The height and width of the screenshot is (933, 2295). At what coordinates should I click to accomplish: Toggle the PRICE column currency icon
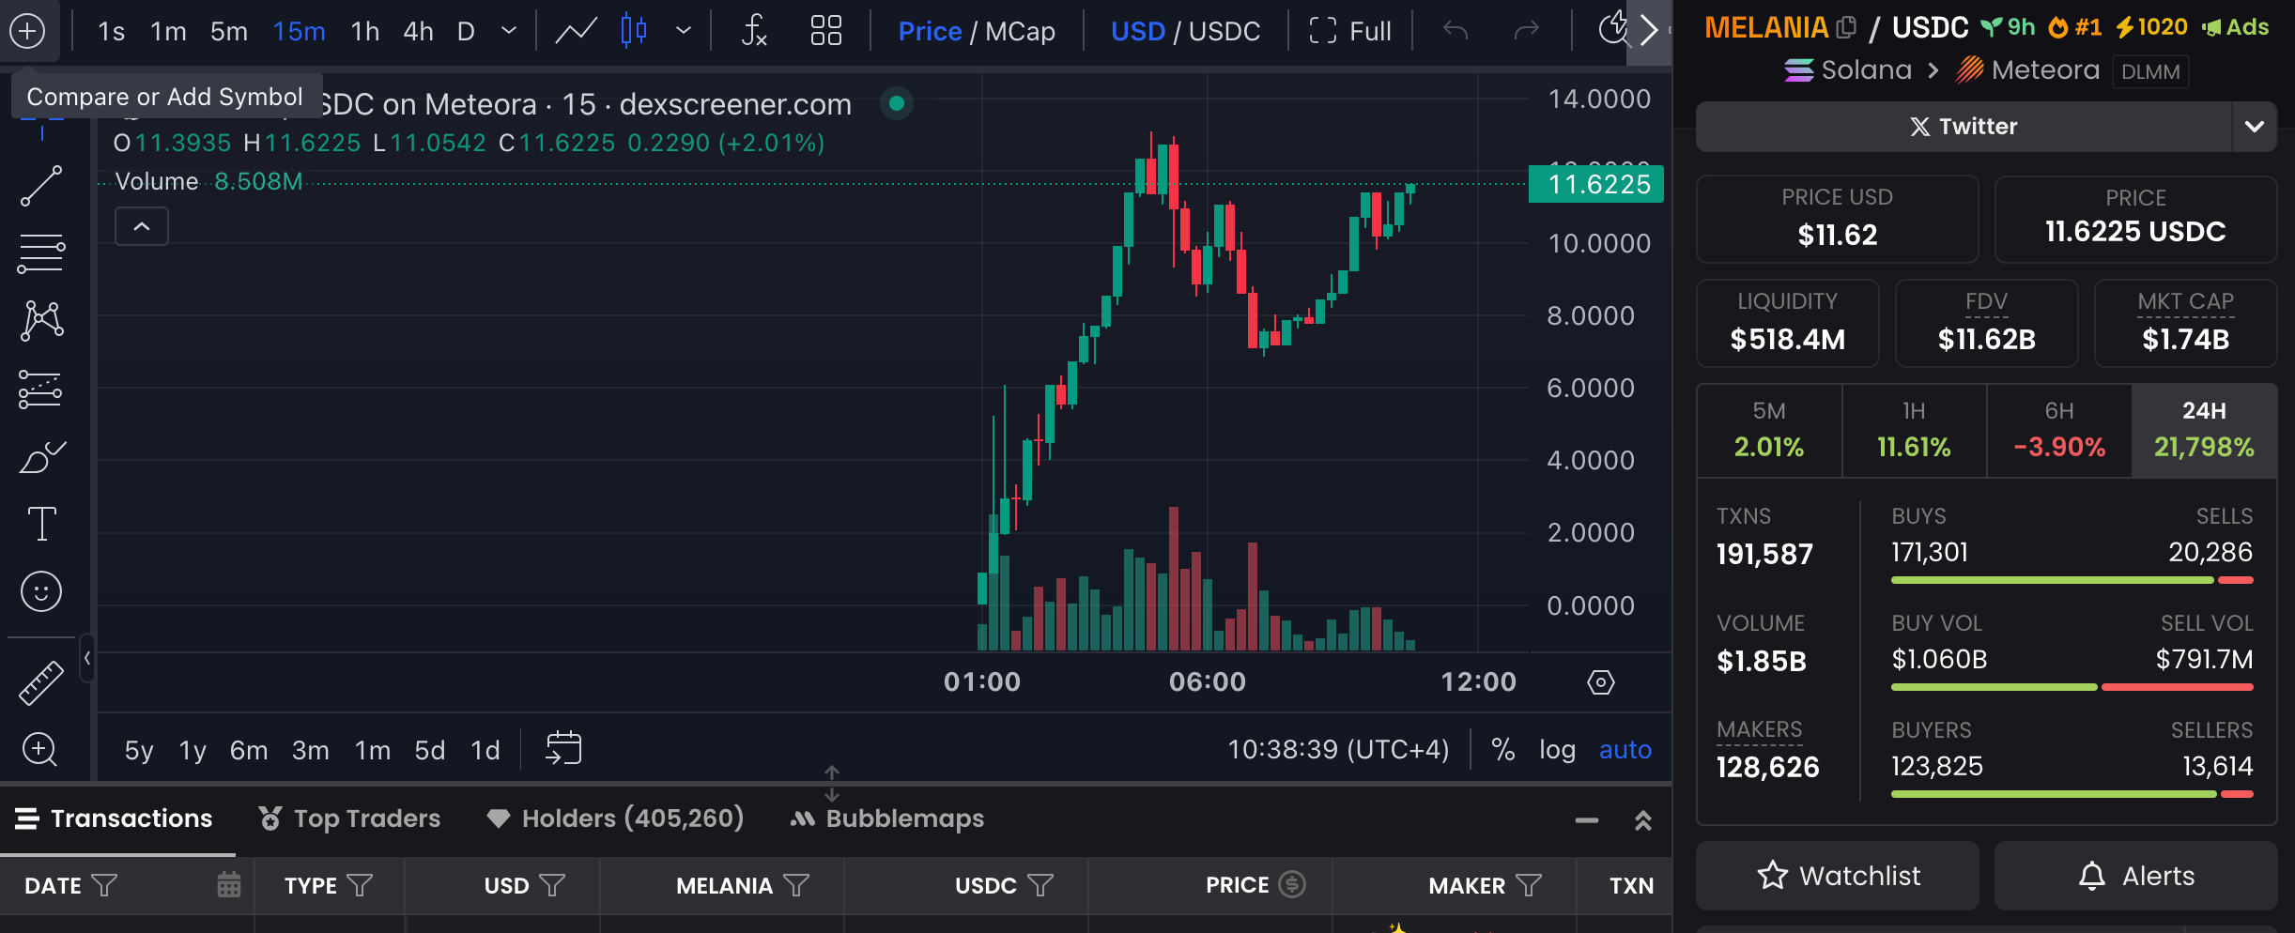(1292, 884)
